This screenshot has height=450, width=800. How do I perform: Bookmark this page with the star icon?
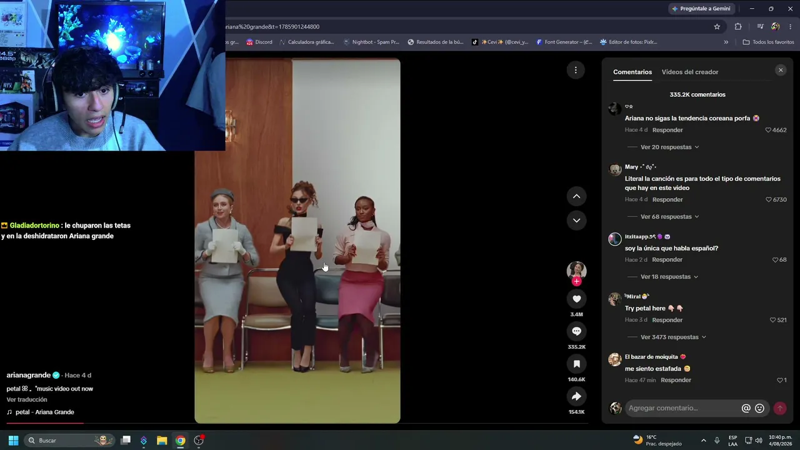tap(717, 27)
